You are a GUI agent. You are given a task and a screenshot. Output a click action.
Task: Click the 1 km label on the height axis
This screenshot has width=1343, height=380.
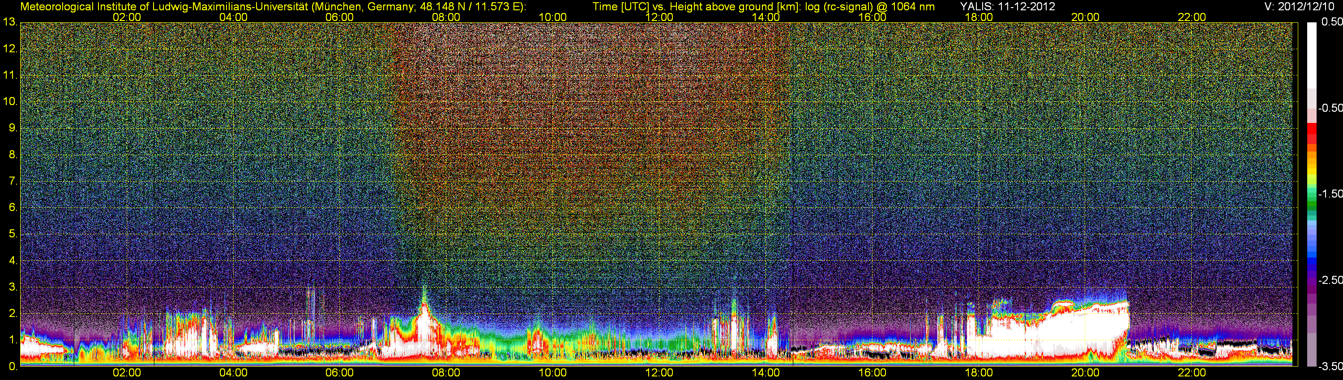pos(13,340)
